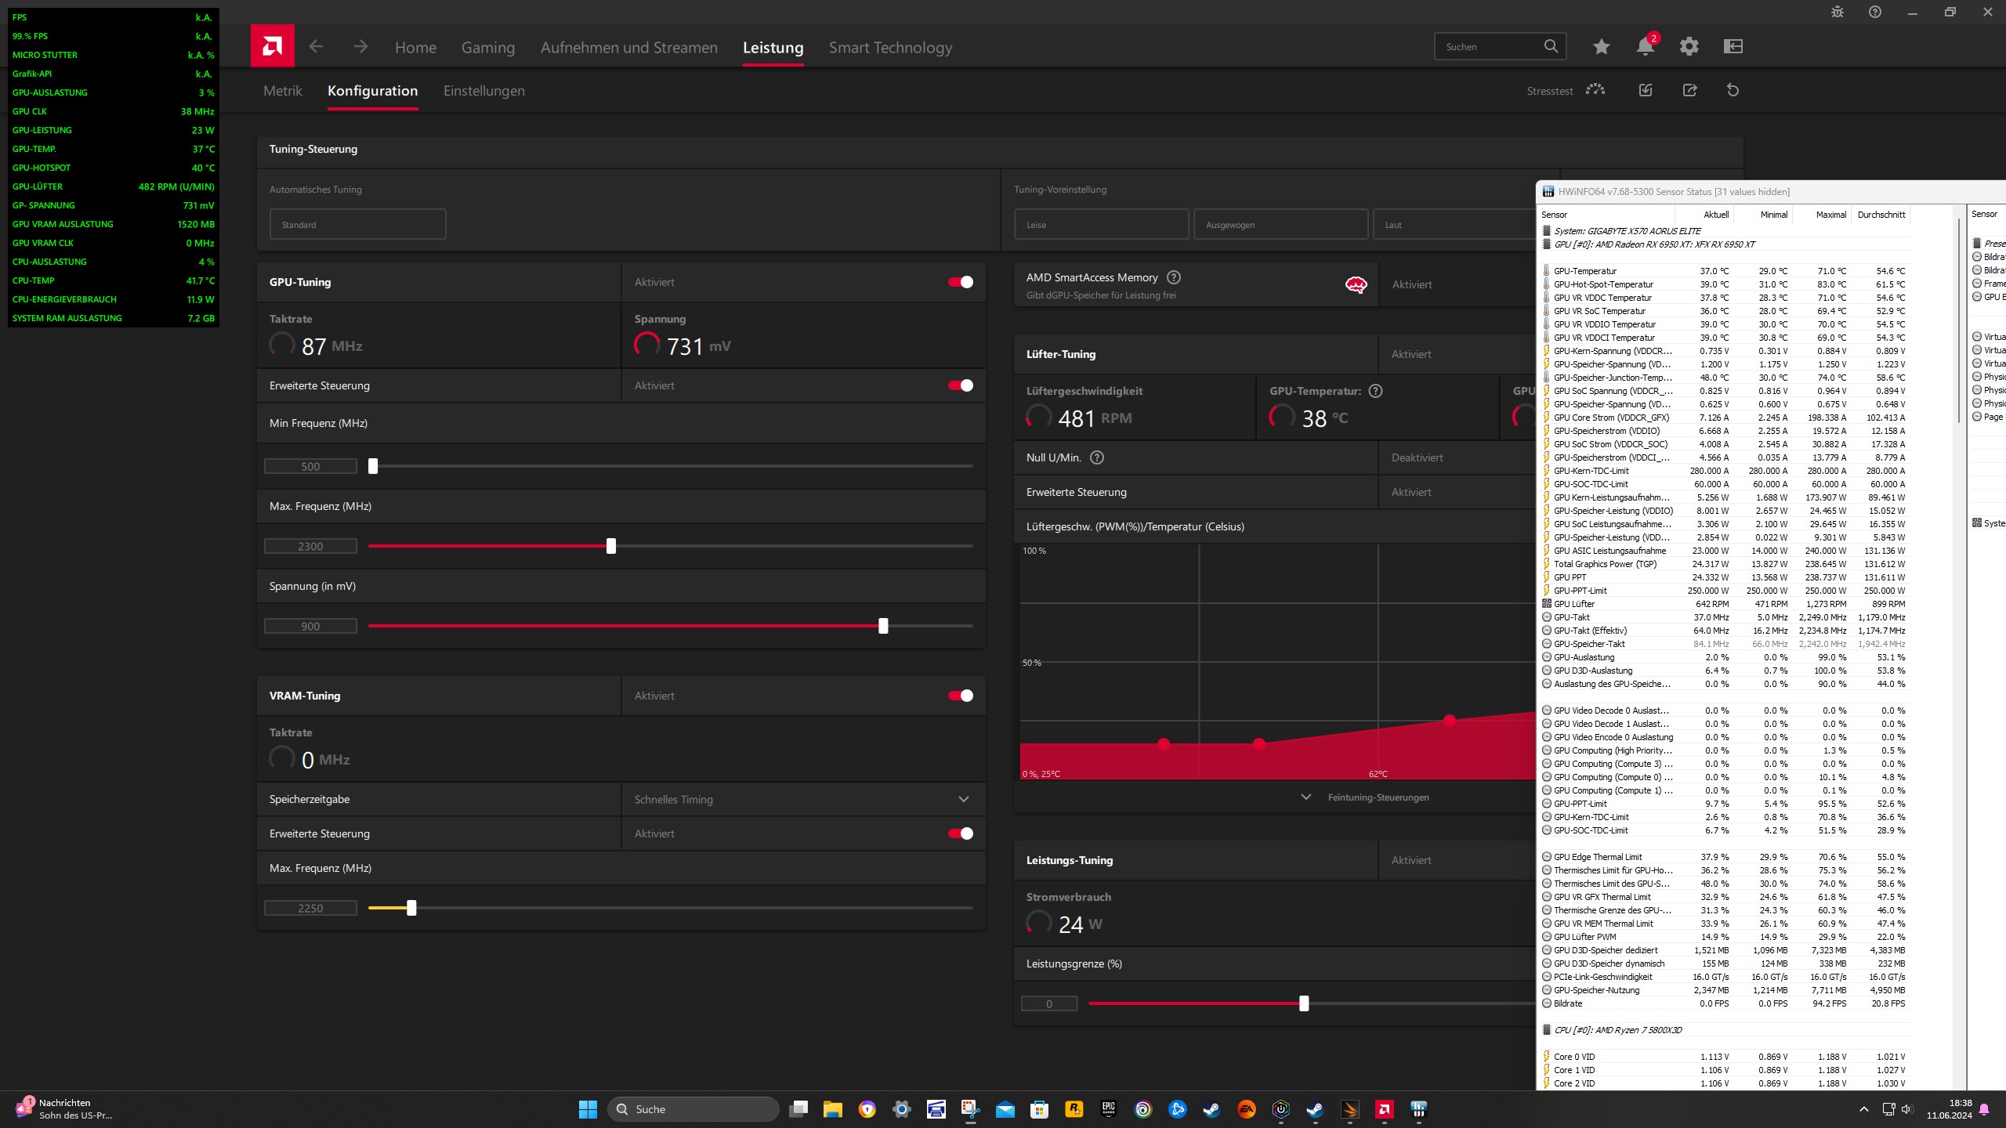Select the Ausgewogen tuning preset
Image resolution: width=2006 pixels, height=1128 pixels.
tap(1281, 224)
